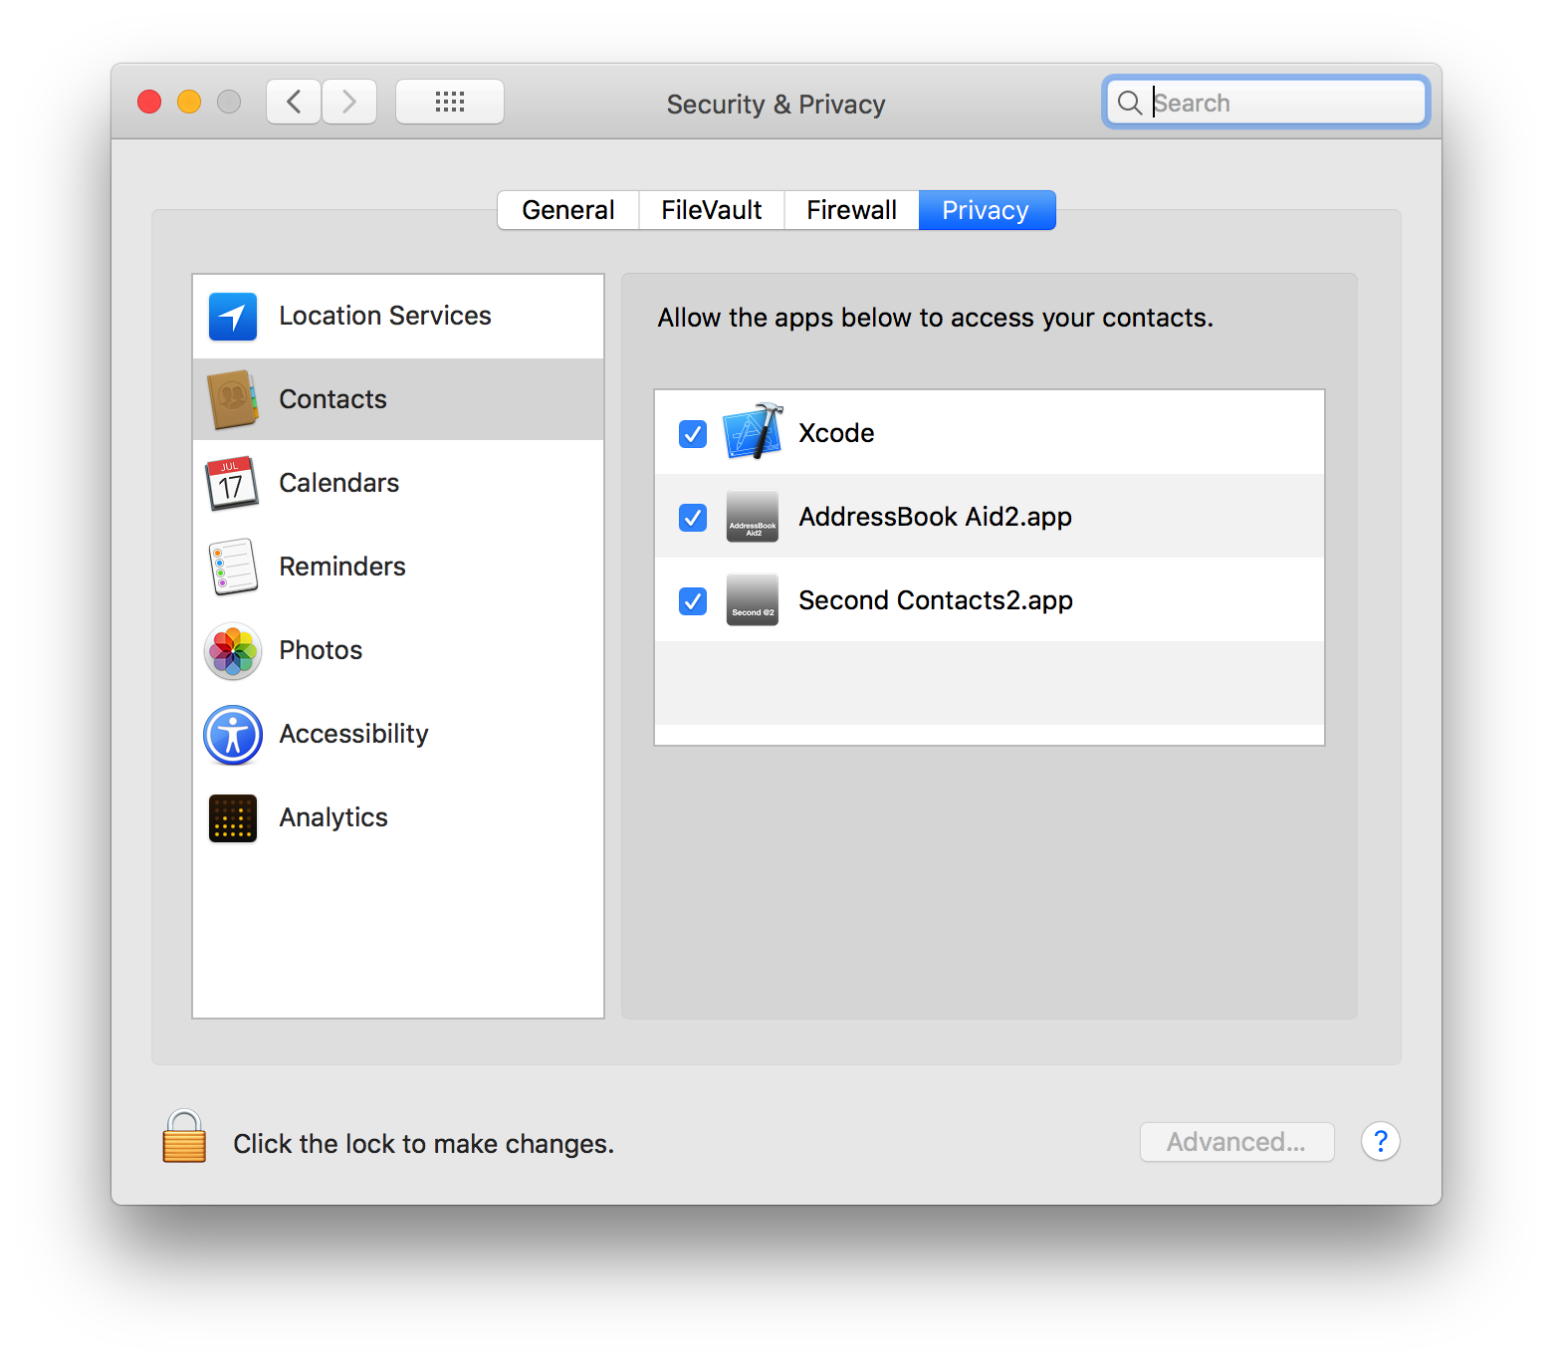The image size is (1553, 1364).
Task: Select Accessibility label in sidebar
Action: [x=354, y=735]
